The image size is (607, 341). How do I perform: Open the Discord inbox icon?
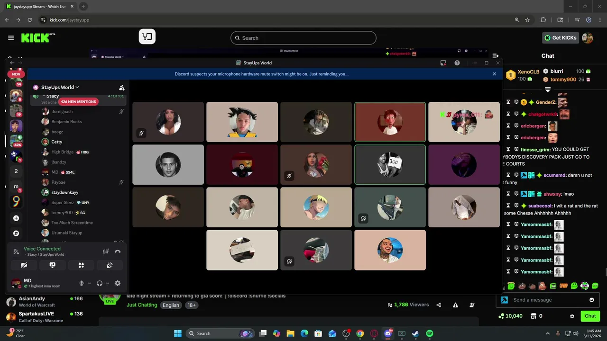pos(443,63)
